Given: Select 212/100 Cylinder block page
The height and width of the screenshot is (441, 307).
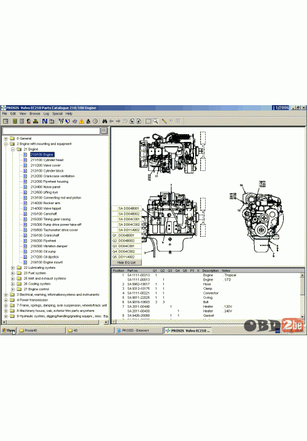Looking at the screenshot, I should (x=47, y=171).
